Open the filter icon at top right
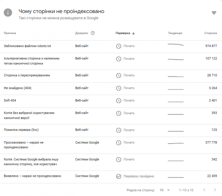The image size is (222, 196). (214, 13)
